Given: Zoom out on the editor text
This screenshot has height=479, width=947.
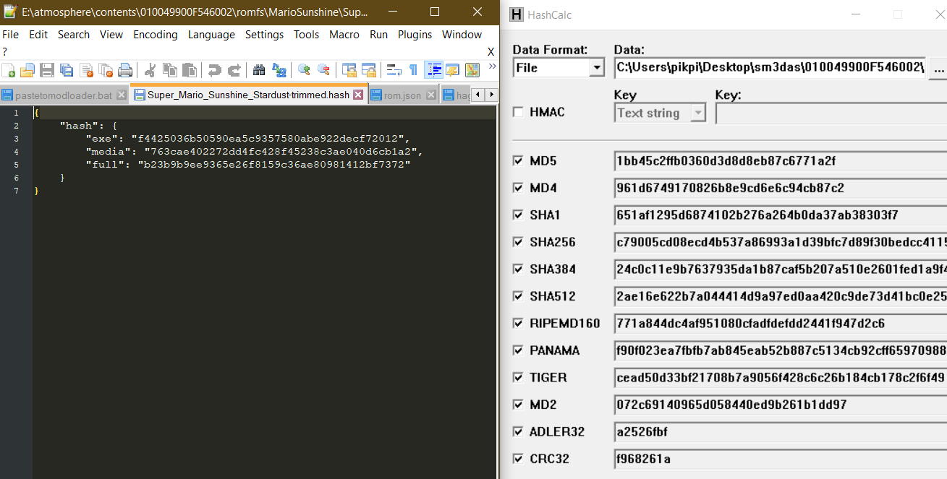Looking at the screenshot, I should [323, 70].
